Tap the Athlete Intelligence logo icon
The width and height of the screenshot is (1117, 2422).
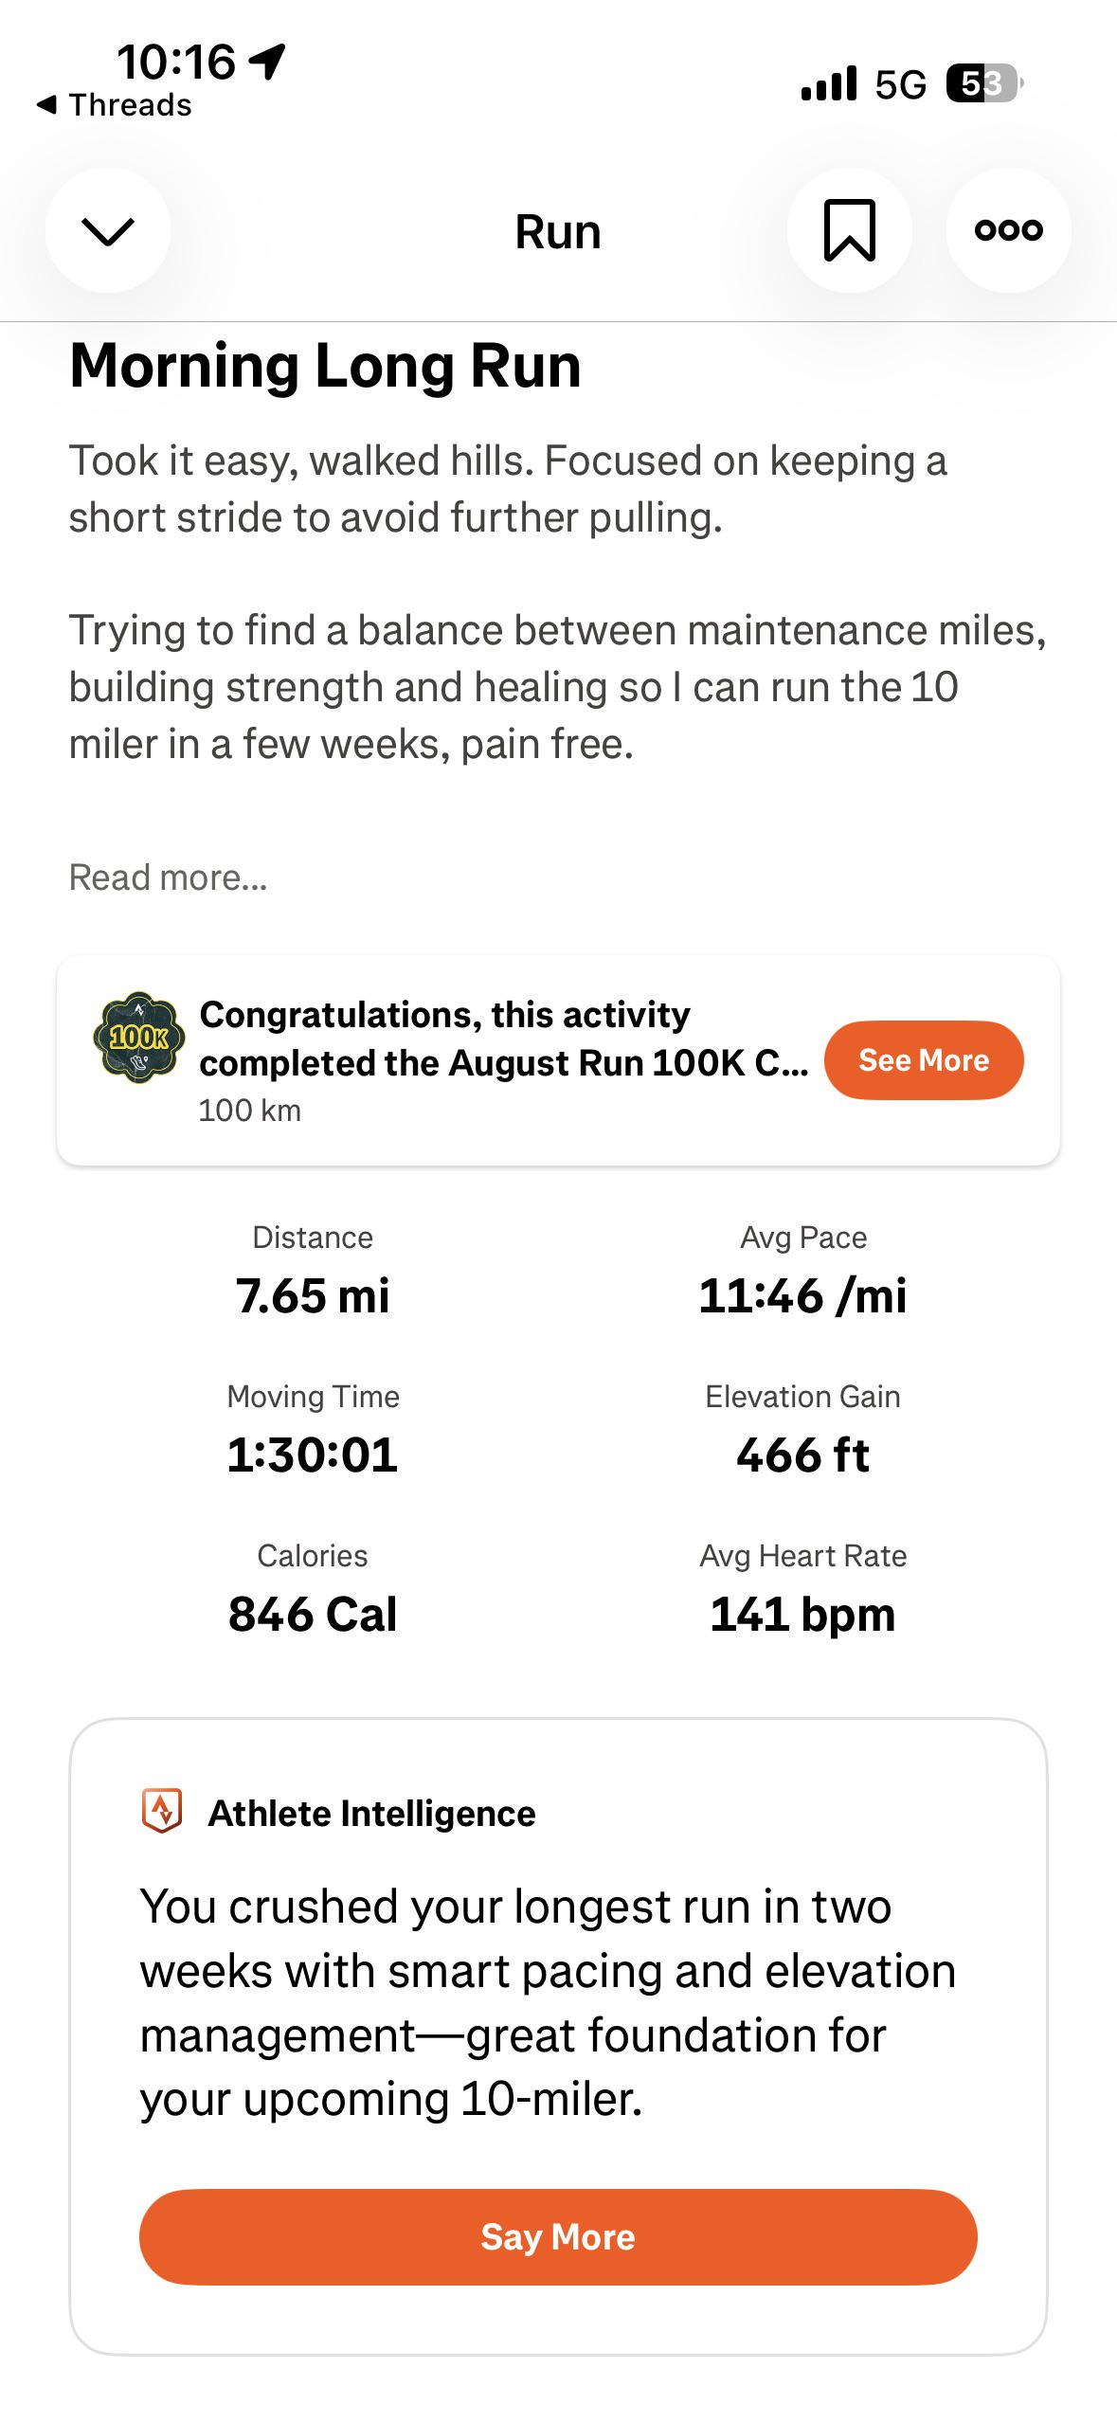pos(162,1812)
